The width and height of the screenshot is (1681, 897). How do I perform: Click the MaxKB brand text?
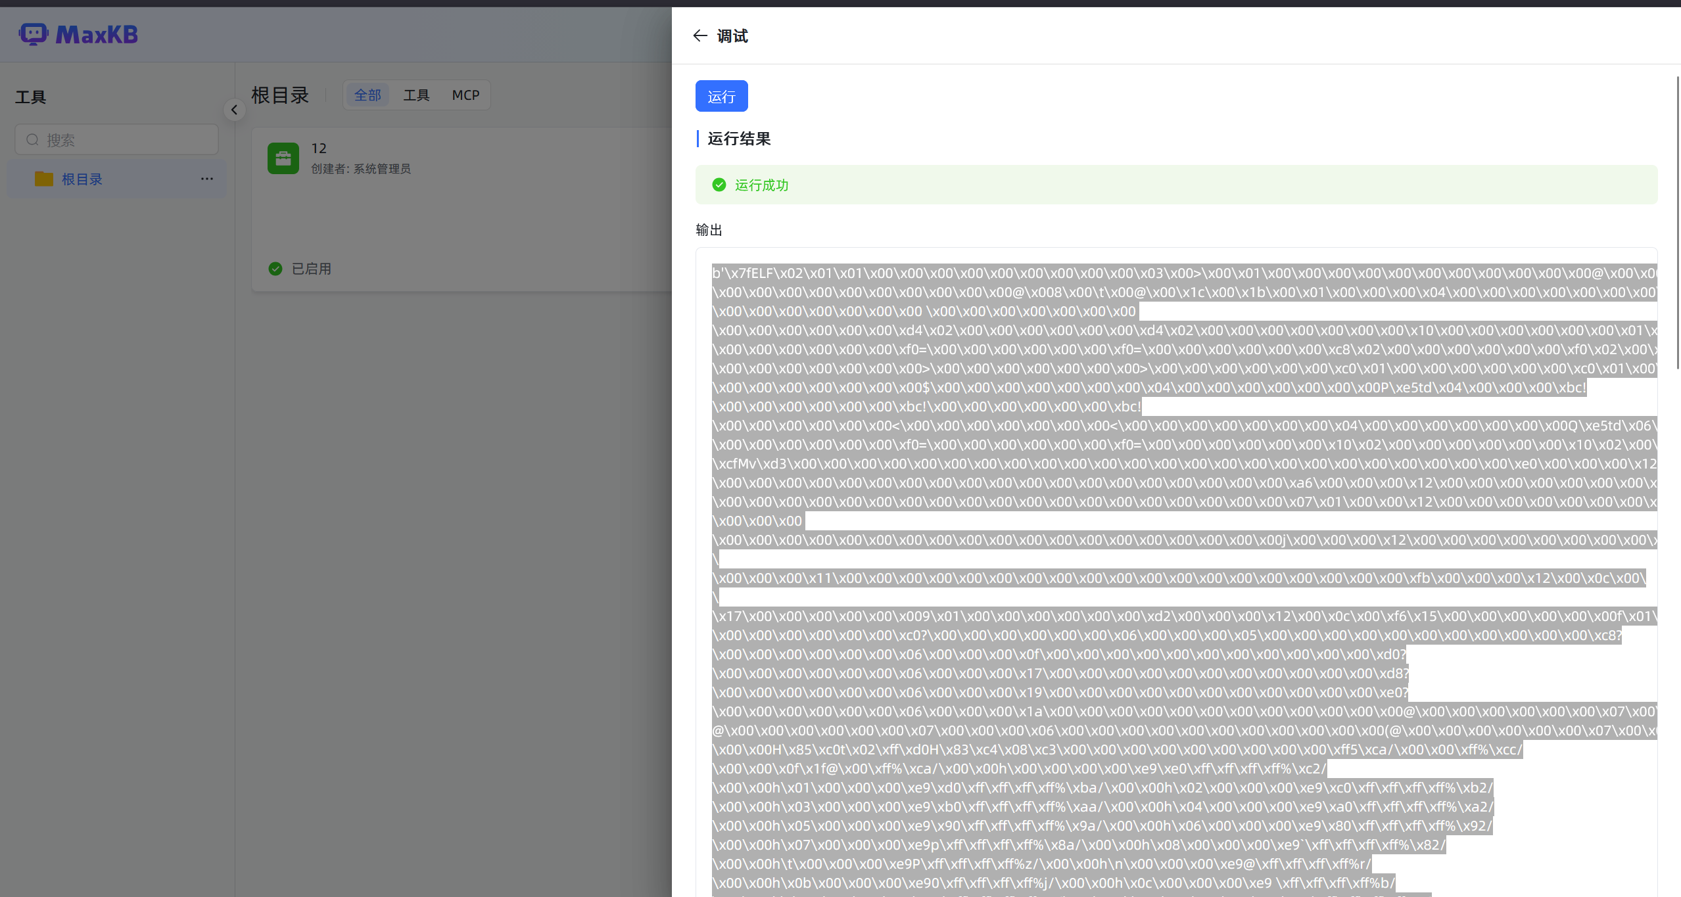coord(97,34)
